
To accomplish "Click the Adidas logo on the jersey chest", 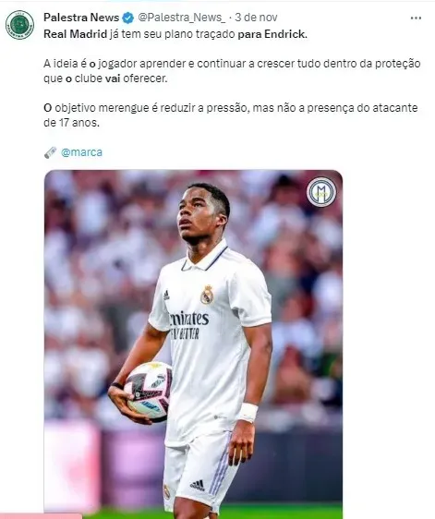I will tap(166, 295).
